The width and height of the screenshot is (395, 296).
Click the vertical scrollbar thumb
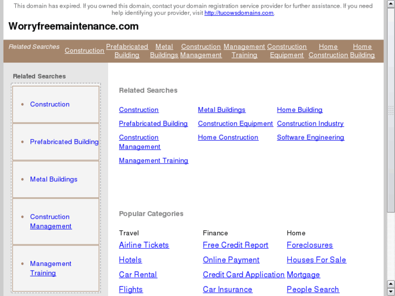point(391,110)
